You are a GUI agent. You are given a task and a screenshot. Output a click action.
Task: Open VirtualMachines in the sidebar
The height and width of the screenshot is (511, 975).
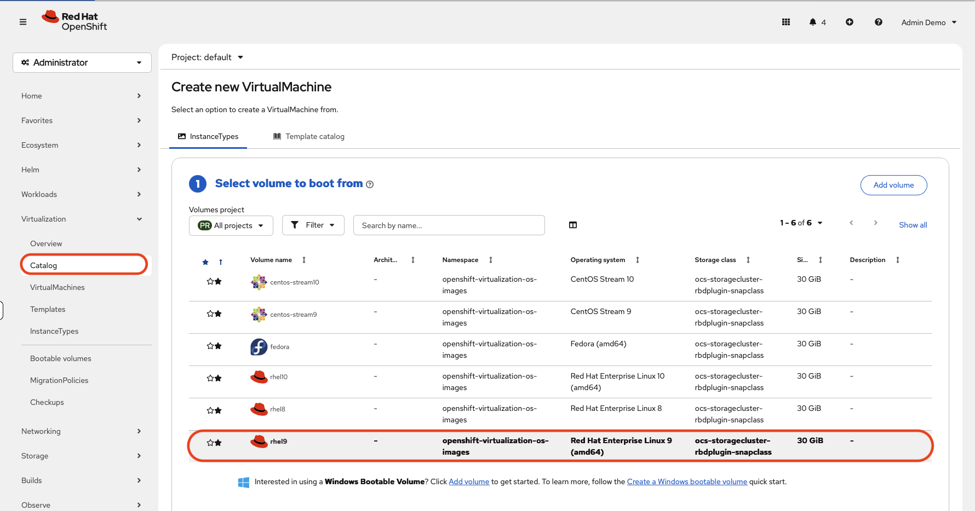58,287
